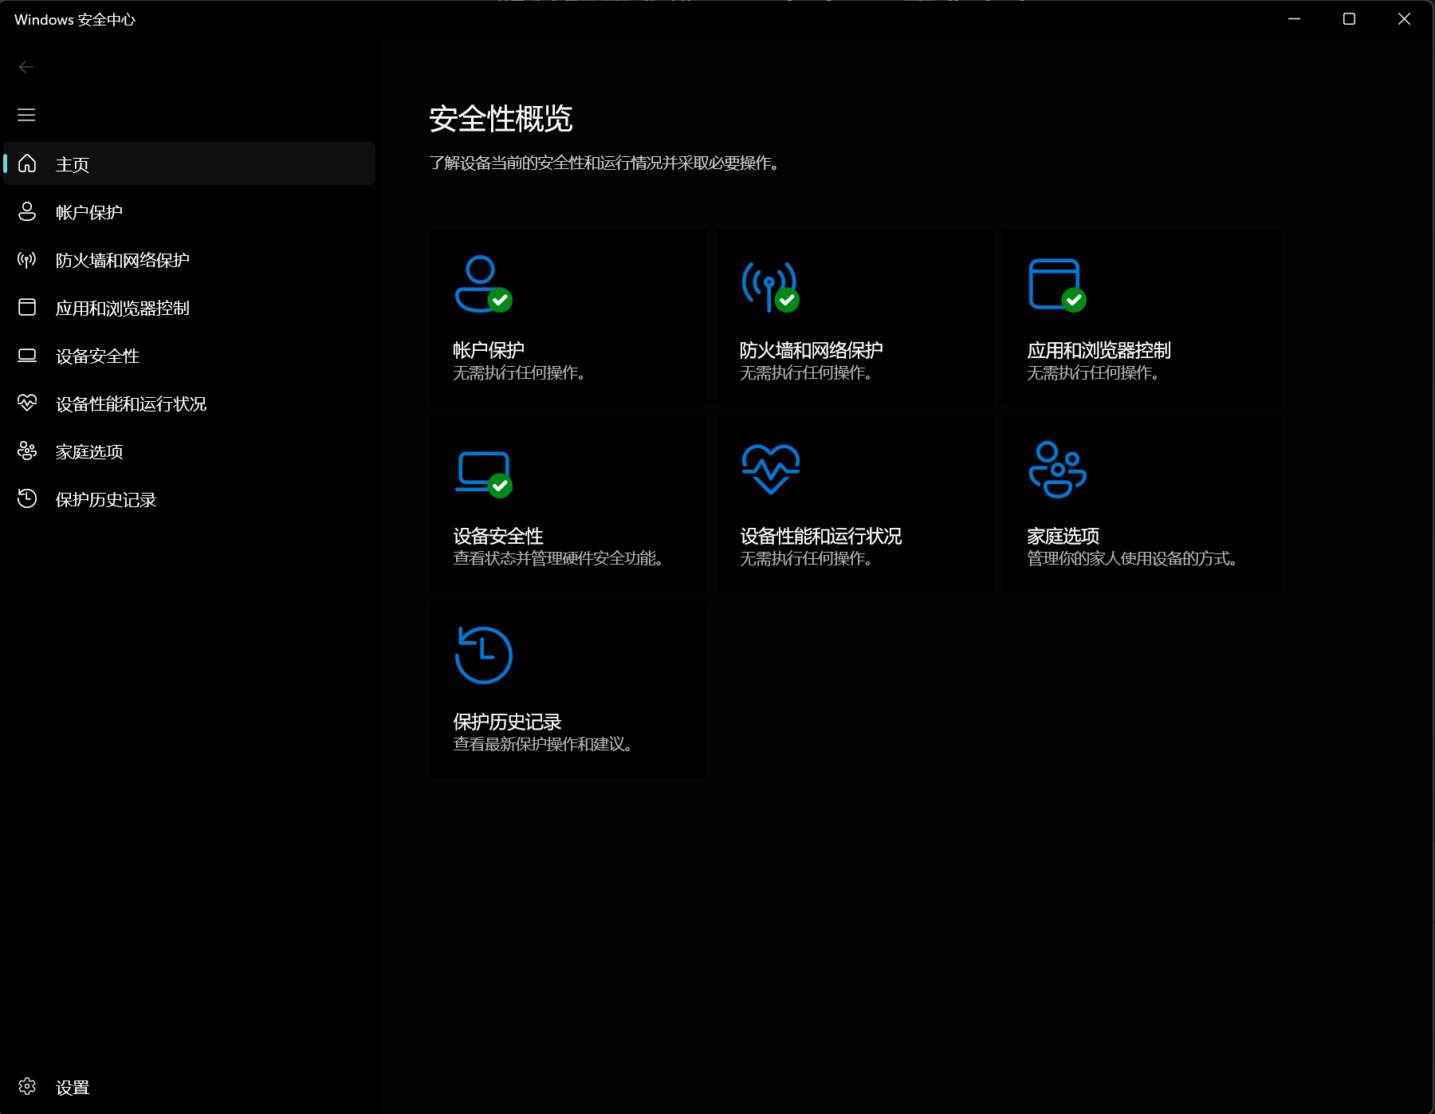This screenshot has width=1435, height=1114.
Task: Open the 帐户保护 overview tile
Action: [567, 317]
